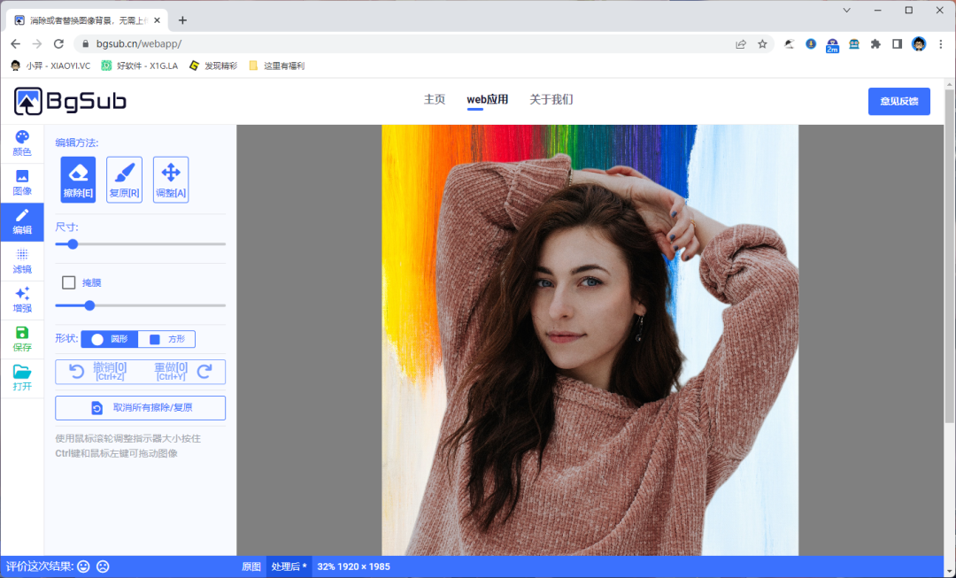Viewport: 956px width, 578px height.
Task: Open the Chrome three-dot menu
Action: [941, 44]
